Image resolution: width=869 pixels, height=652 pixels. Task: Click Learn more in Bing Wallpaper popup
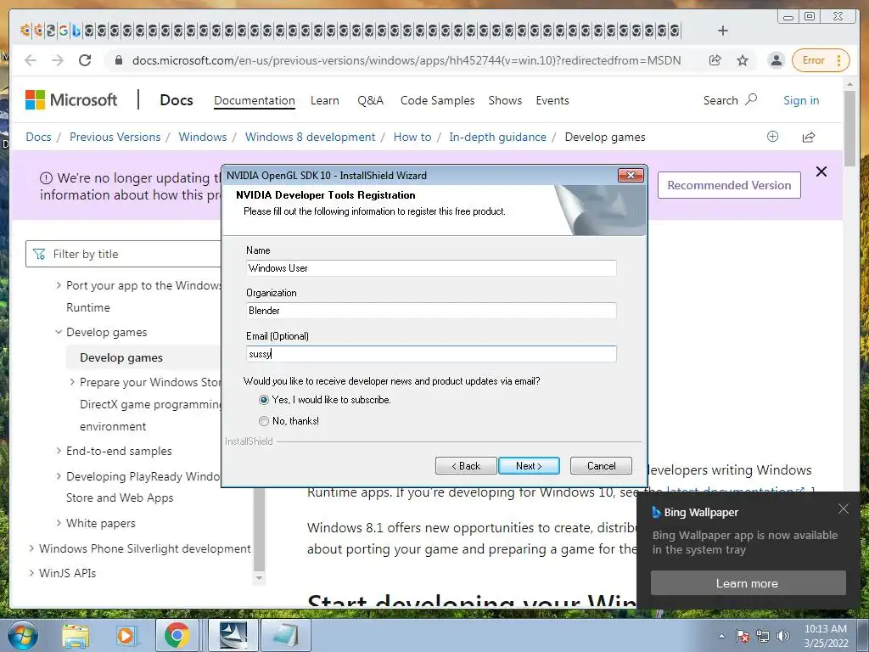748,583
